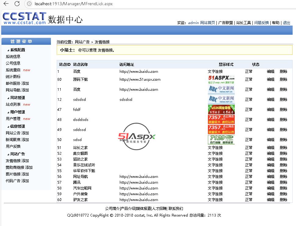Screen dimensions: 296x226
Task: Click the BBC news banner in row 11
Action: coord(221,90)
